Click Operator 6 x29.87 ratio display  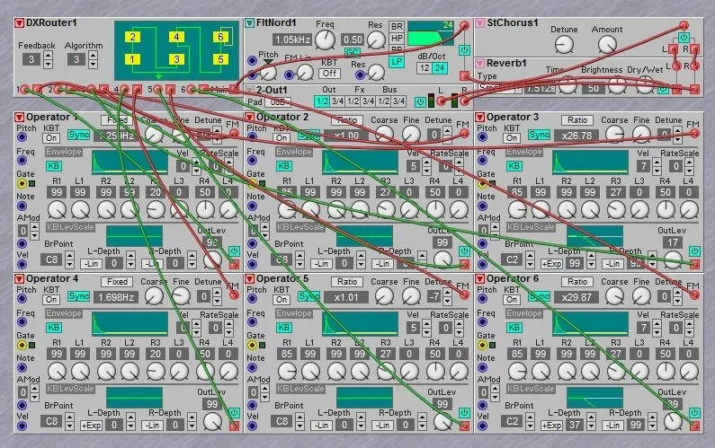[576, 297]
